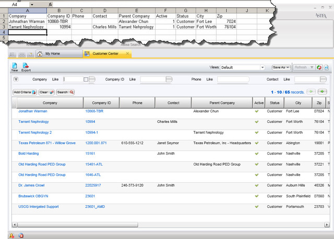Open Texas Petroleum 871 - Willow Grove link
Screen dimensions: 334x239
47,143
